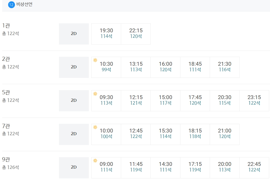Image resolution: width=270 pixels, height=180 pixels.
Task: Click the 비상선언 movie title
Action: coord(24,4)
